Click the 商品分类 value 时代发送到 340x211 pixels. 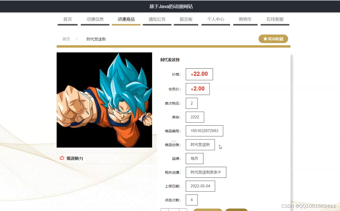(200, 145)
